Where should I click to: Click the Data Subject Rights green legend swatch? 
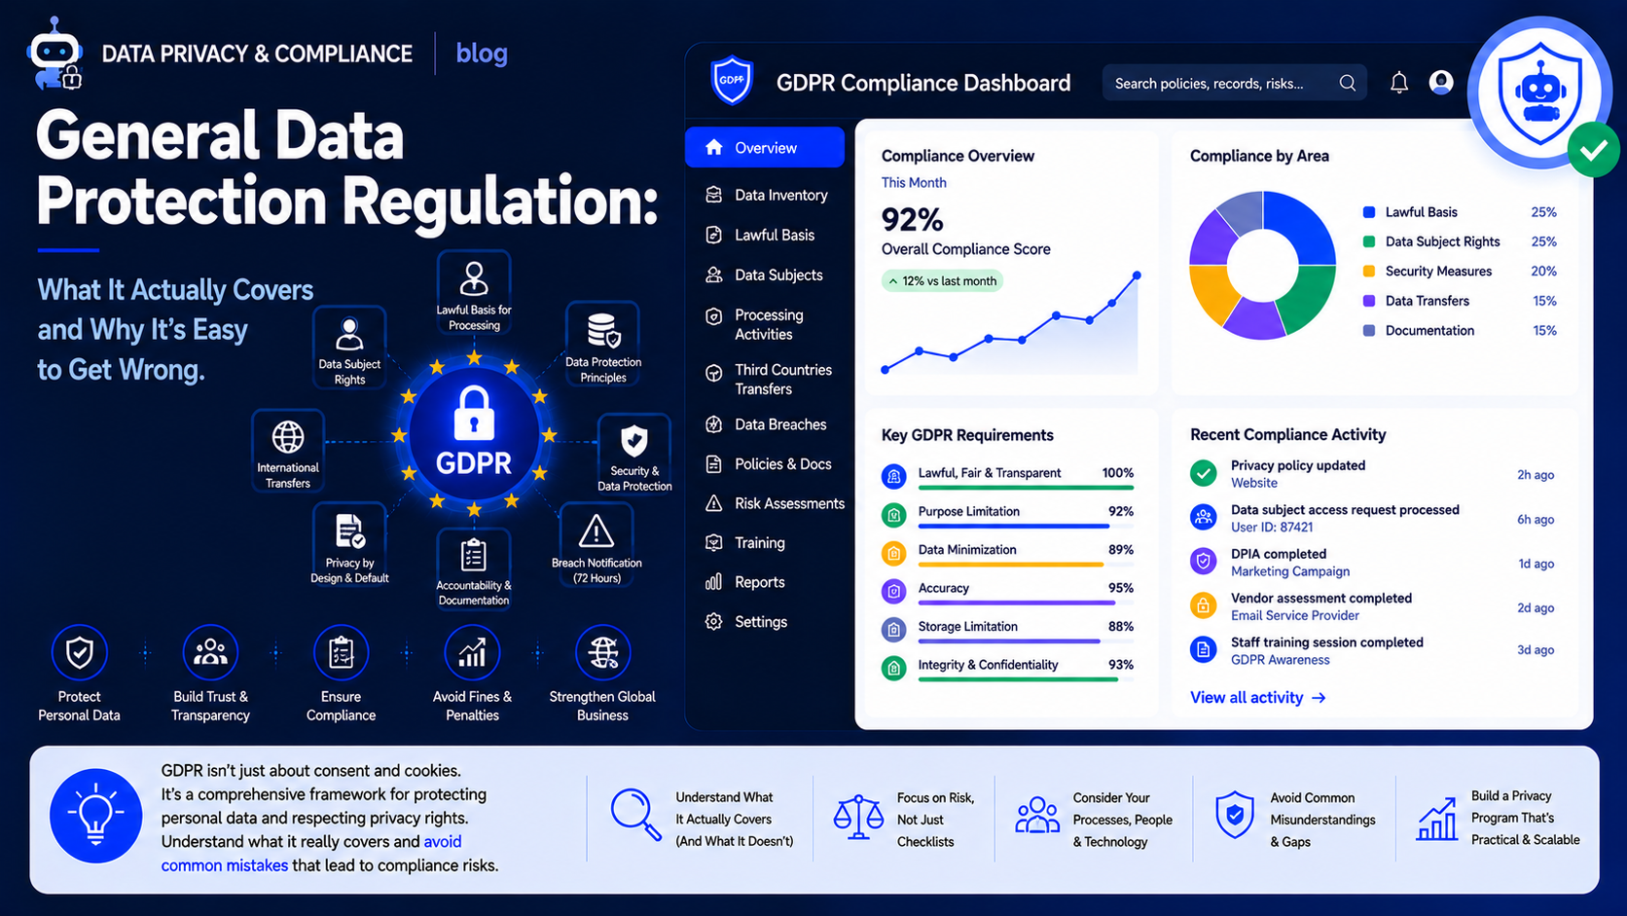tap(1369, 241)
